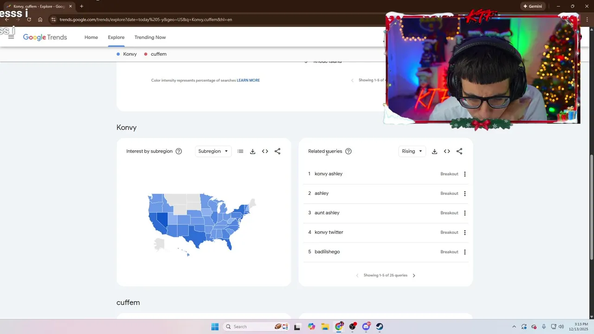594x334 pixels.
Task: Download Related queries CSV
Action: (434, 151)
